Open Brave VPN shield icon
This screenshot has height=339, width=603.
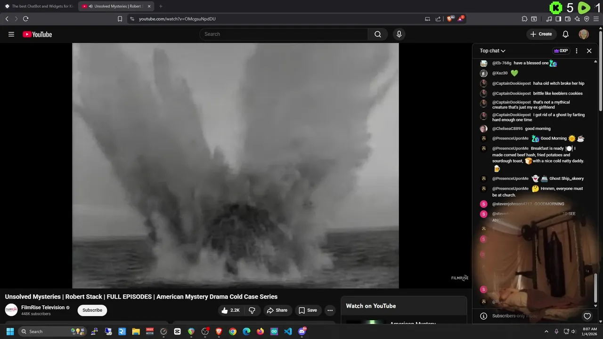pos(587,19)
